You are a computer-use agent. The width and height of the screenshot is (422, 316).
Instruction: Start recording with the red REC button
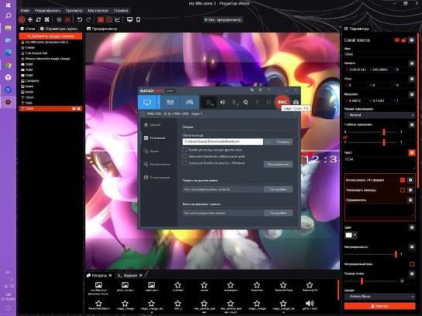(282, 102)
